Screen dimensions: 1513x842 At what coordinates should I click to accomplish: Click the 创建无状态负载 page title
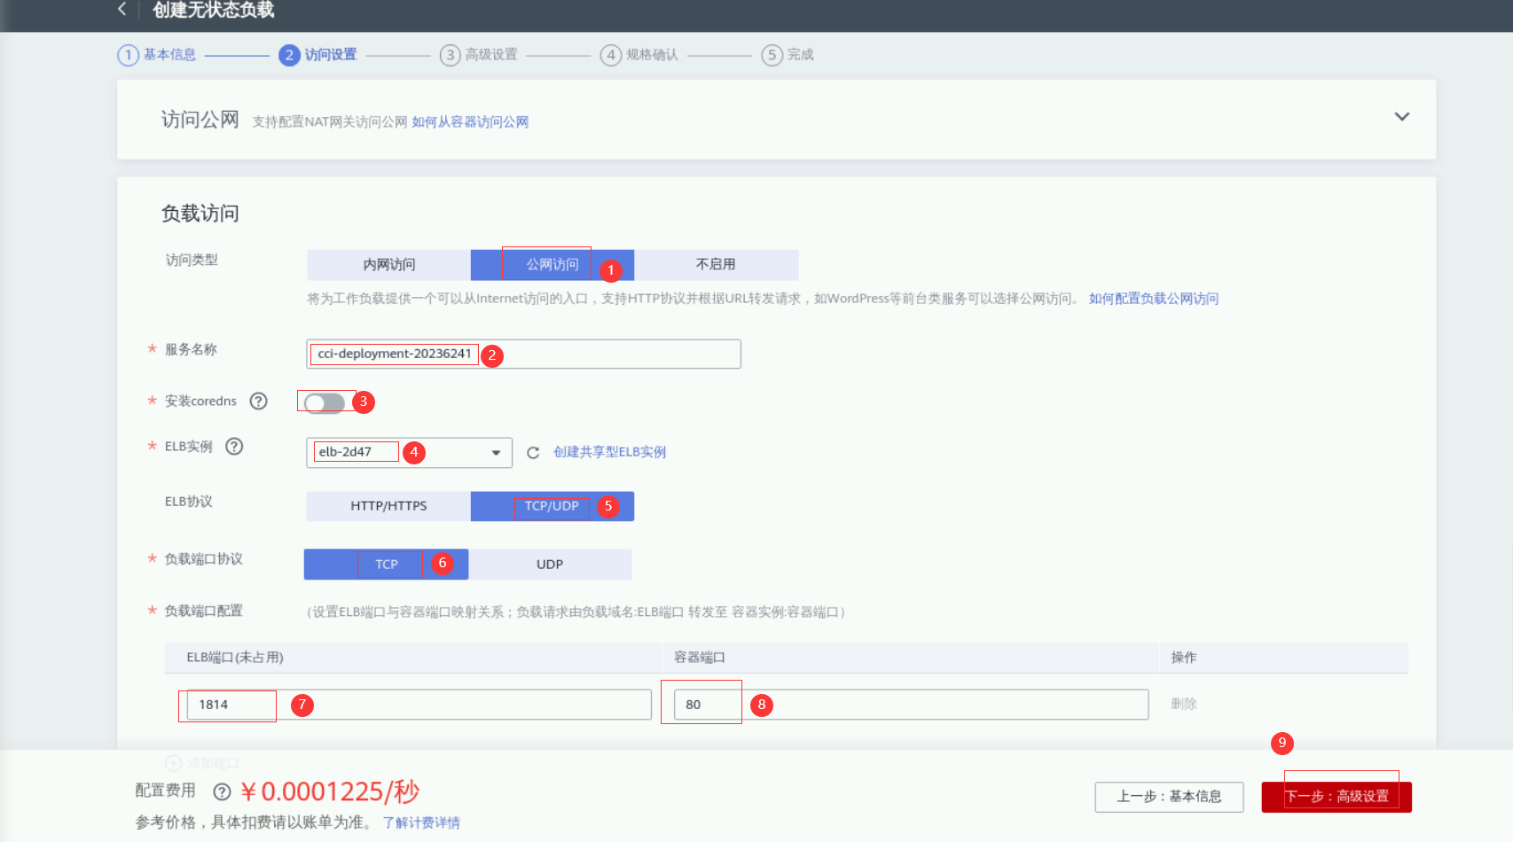[x=214, y=10]
